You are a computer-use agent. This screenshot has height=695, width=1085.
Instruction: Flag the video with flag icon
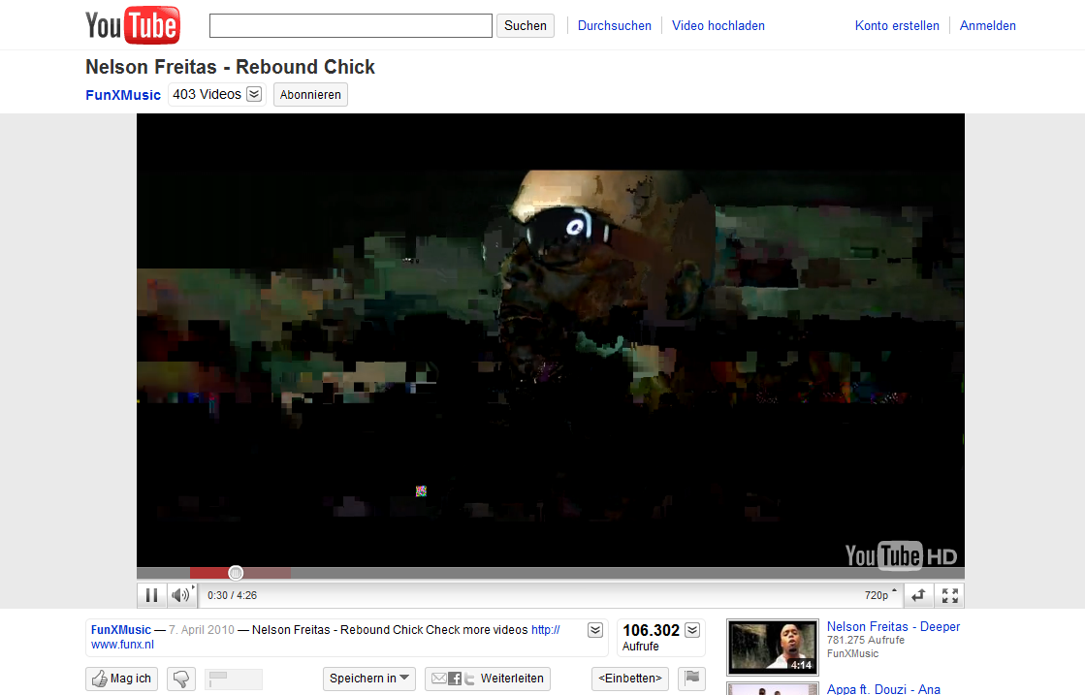coord(692,679)
